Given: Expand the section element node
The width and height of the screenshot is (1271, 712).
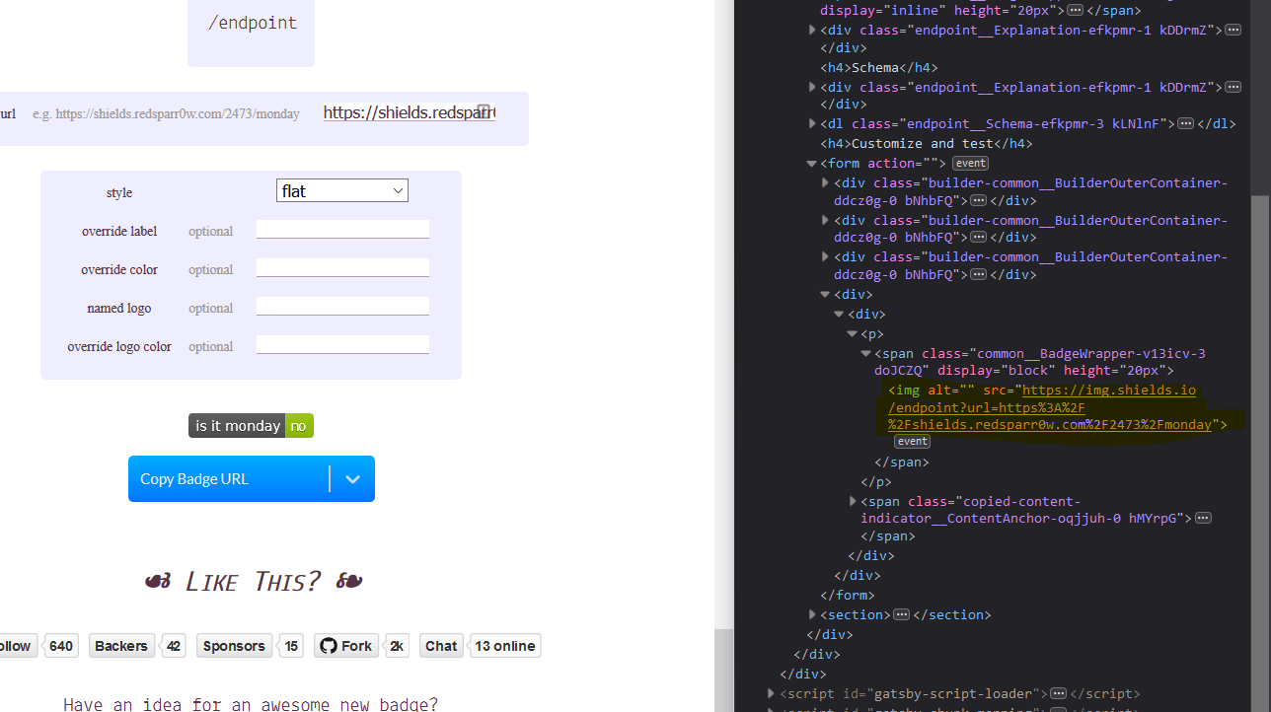Looking at the screenshot, I should 812,614.
